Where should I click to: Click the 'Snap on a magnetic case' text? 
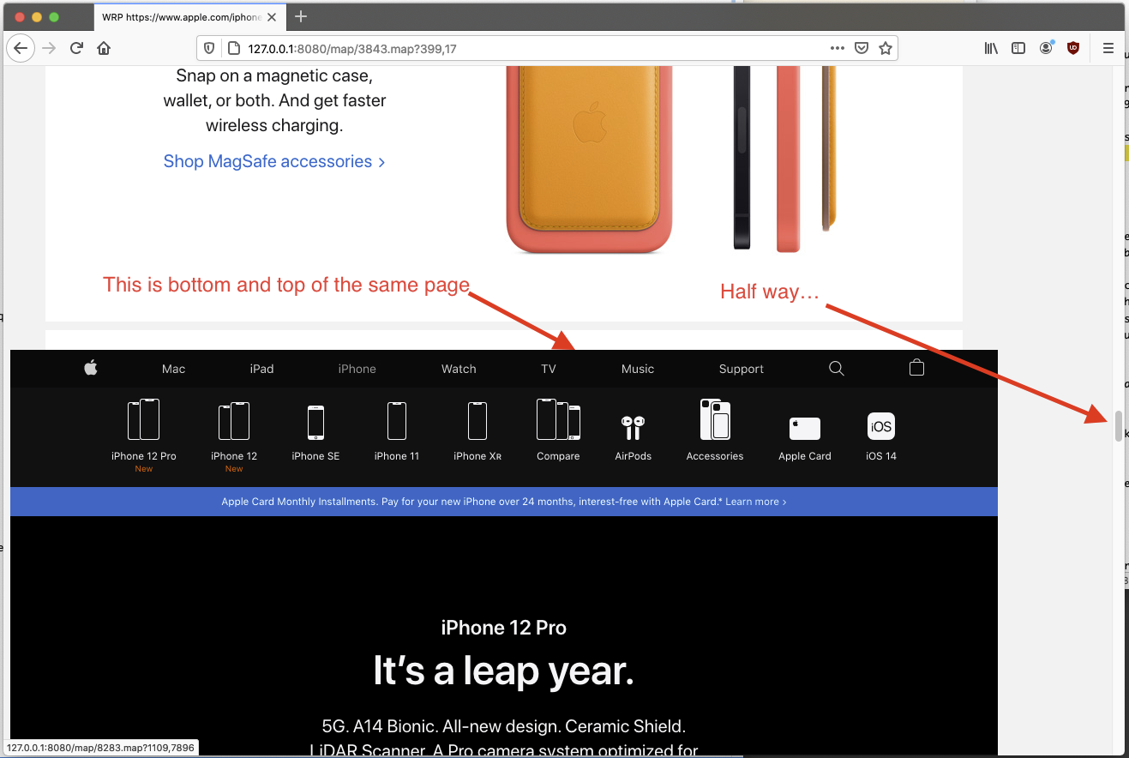point(274,75)
